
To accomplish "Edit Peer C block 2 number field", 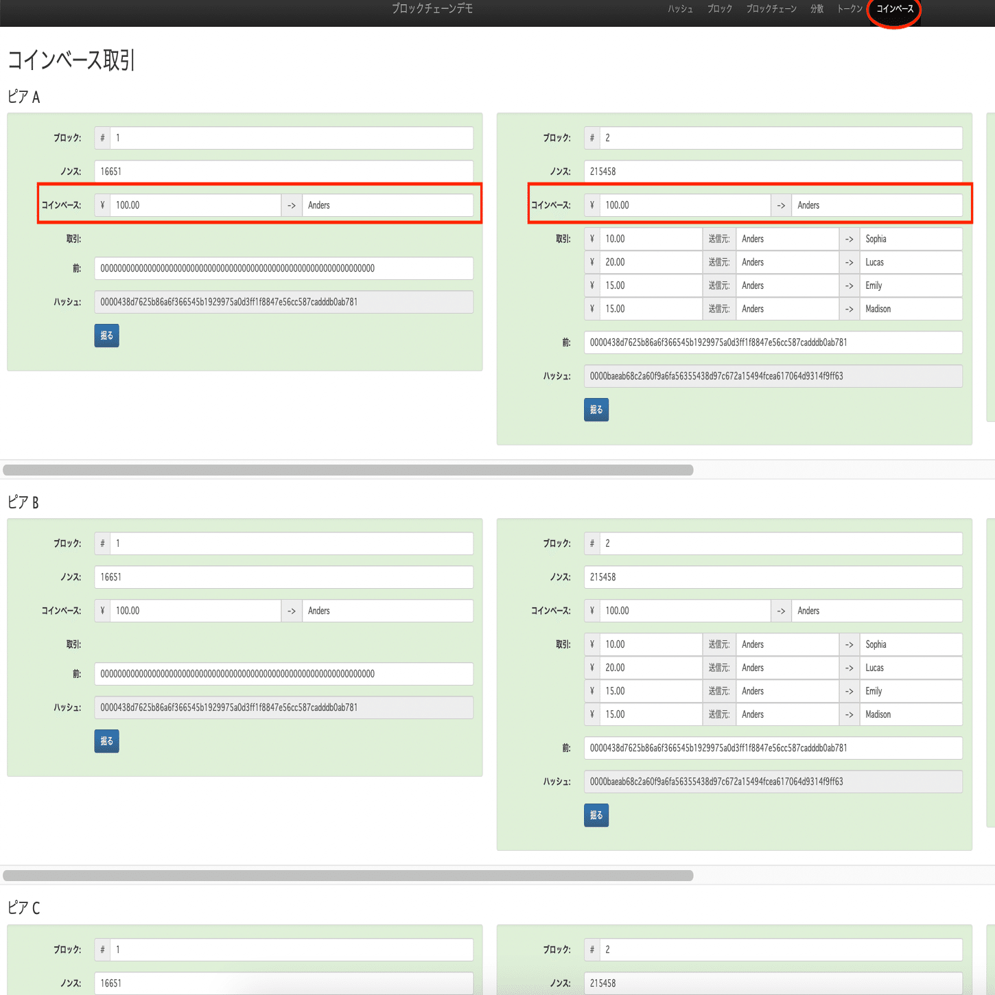I will coord(781,950).
